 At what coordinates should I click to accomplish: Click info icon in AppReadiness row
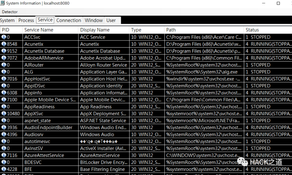[x=4, y=107]
